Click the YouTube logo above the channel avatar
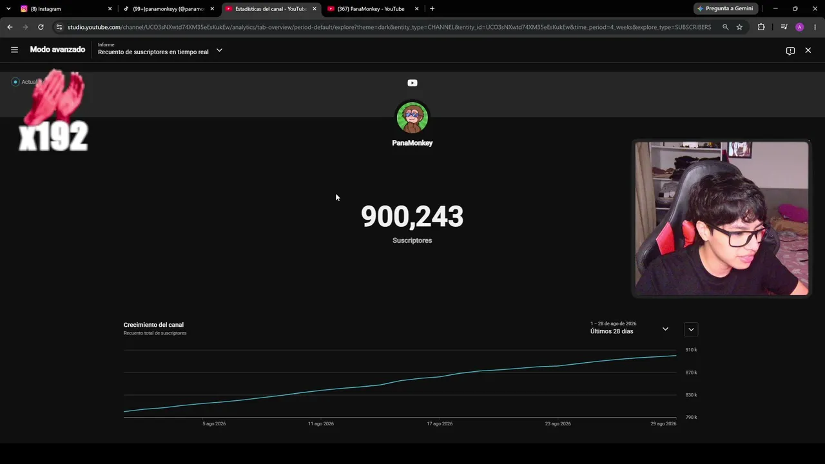 pyautogui.click(x=412, y=82)
